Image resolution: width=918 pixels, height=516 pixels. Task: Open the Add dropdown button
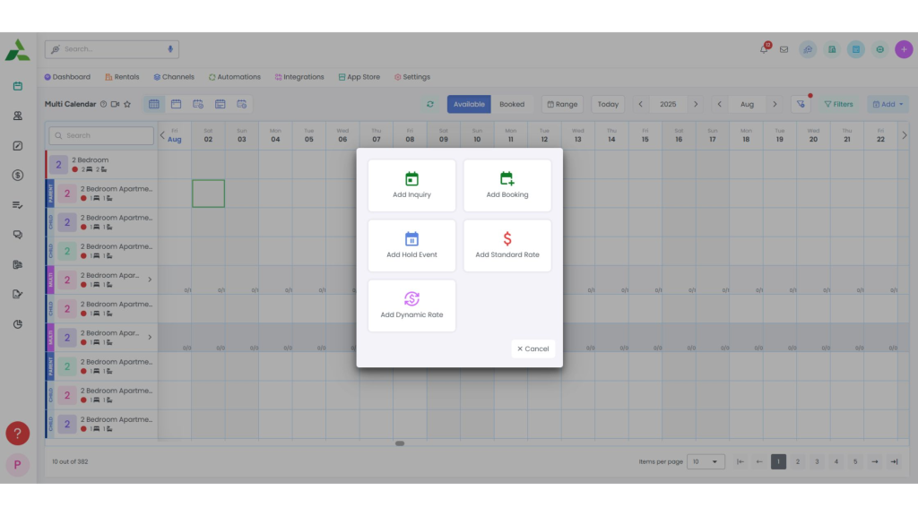[888, 104]
